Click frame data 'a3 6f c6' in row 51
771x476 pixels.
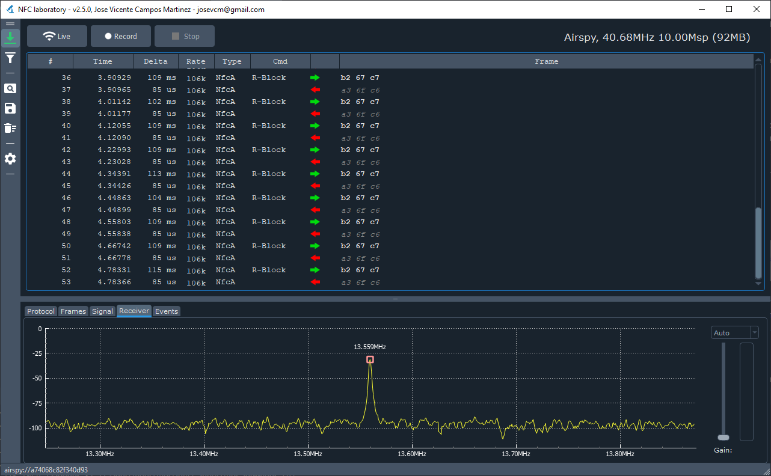360,258
